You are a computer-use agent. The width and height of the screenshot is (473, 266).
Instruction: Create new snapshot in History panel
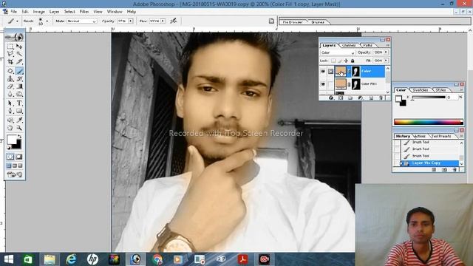coord(444,169)
